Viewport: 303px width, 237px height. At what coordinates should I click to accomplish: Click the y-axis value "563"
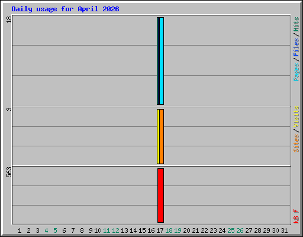pyautogui.click(x=9, y=172)
